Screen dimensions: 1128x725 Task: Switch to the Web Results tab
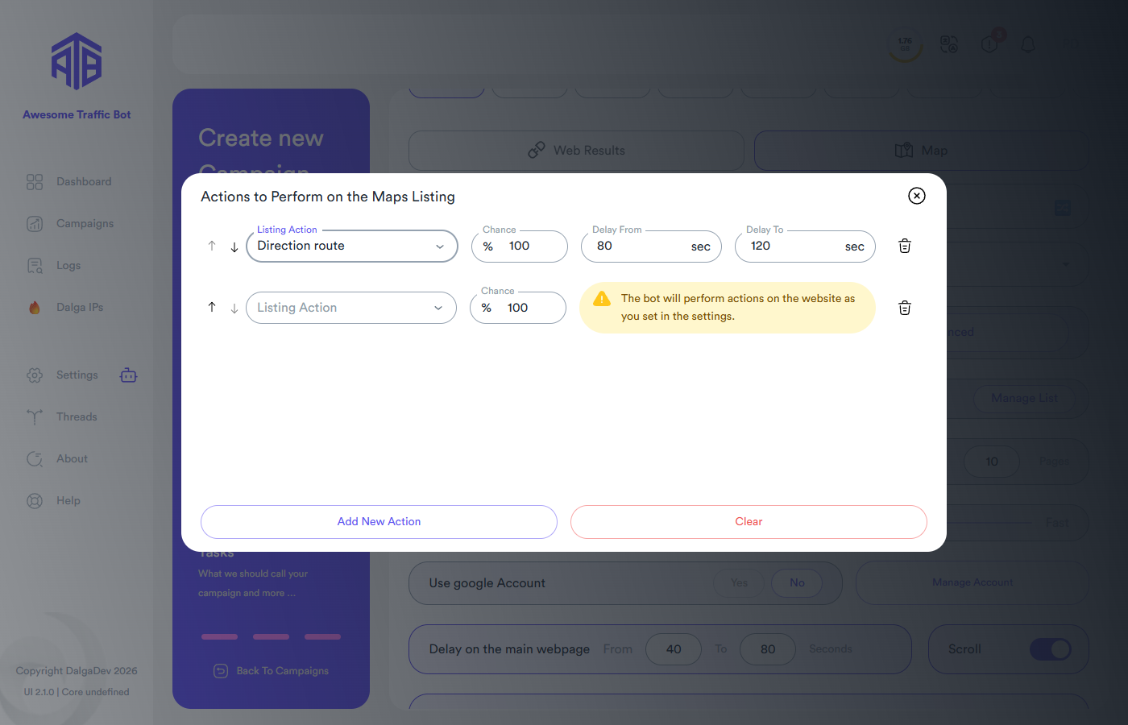[x=576, y=151]
